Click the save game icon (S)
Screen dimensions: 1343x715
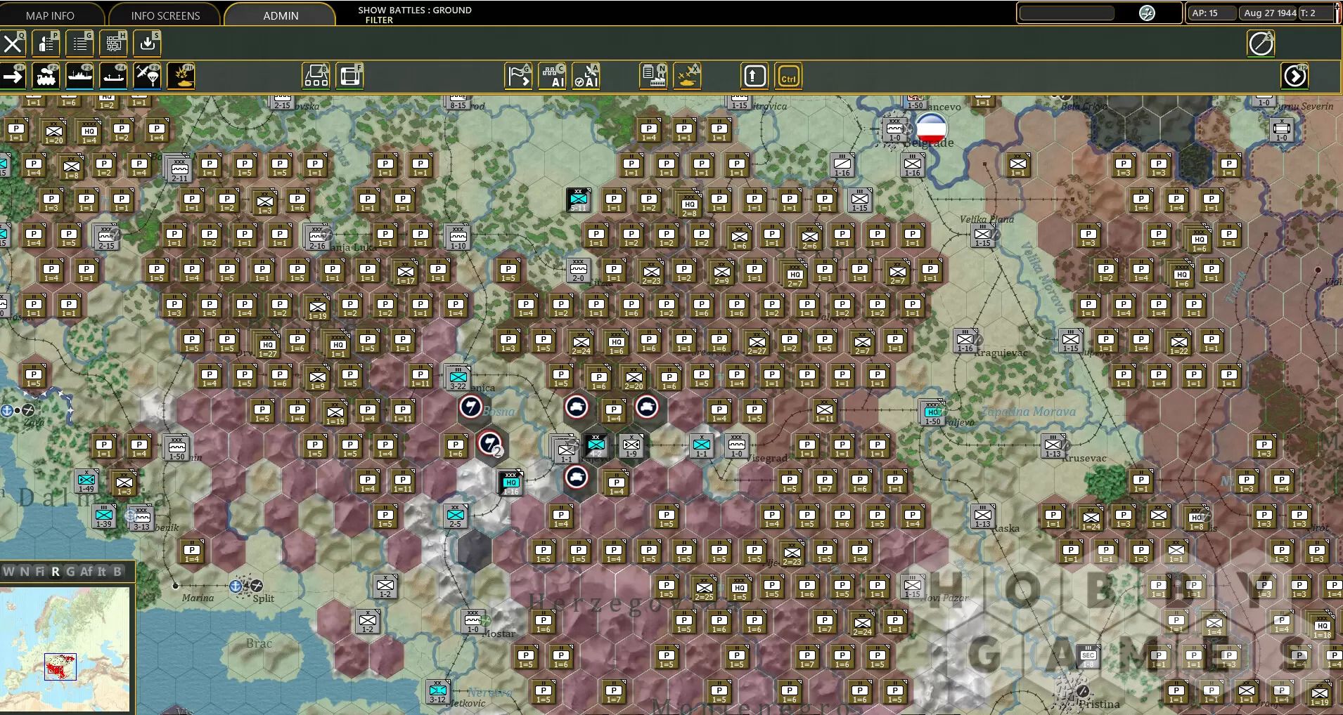[148, 44]
